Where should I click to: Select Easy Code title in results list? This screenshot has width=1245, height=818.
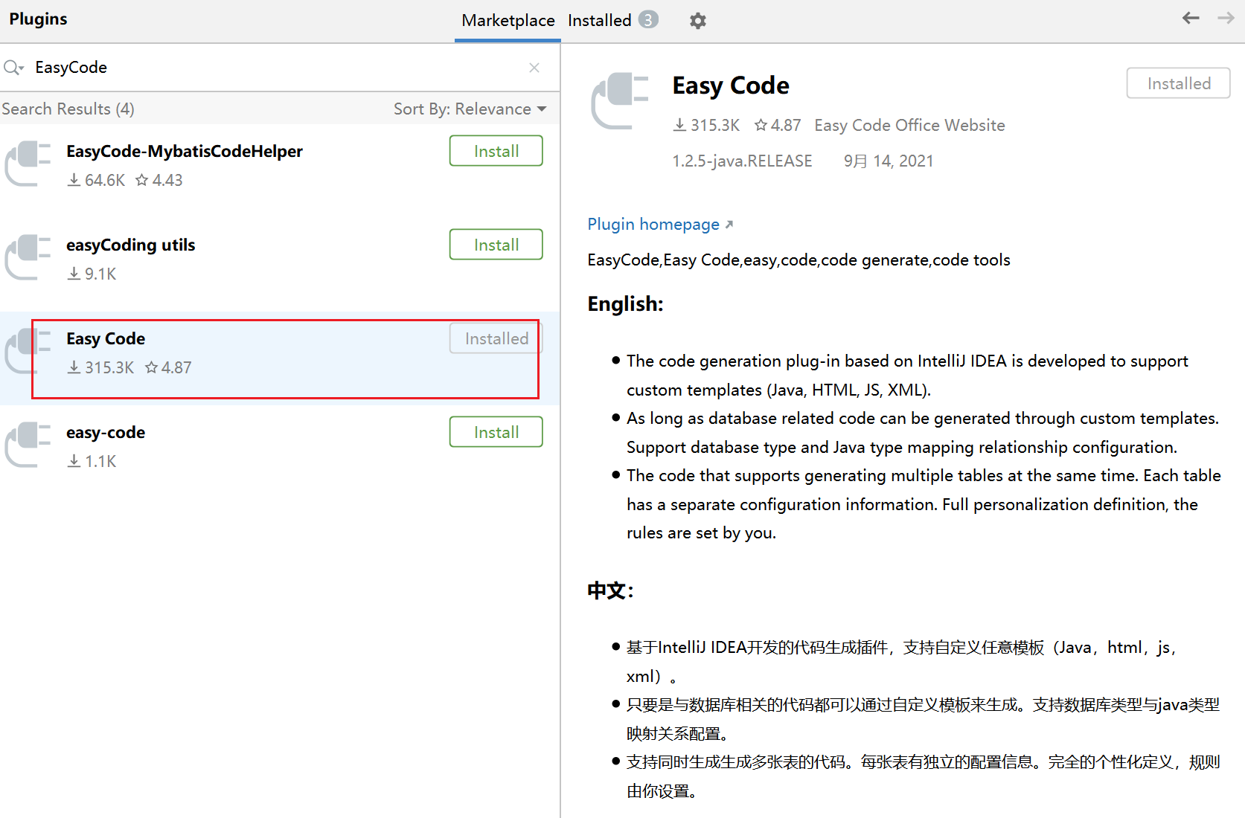click(106, 338)
